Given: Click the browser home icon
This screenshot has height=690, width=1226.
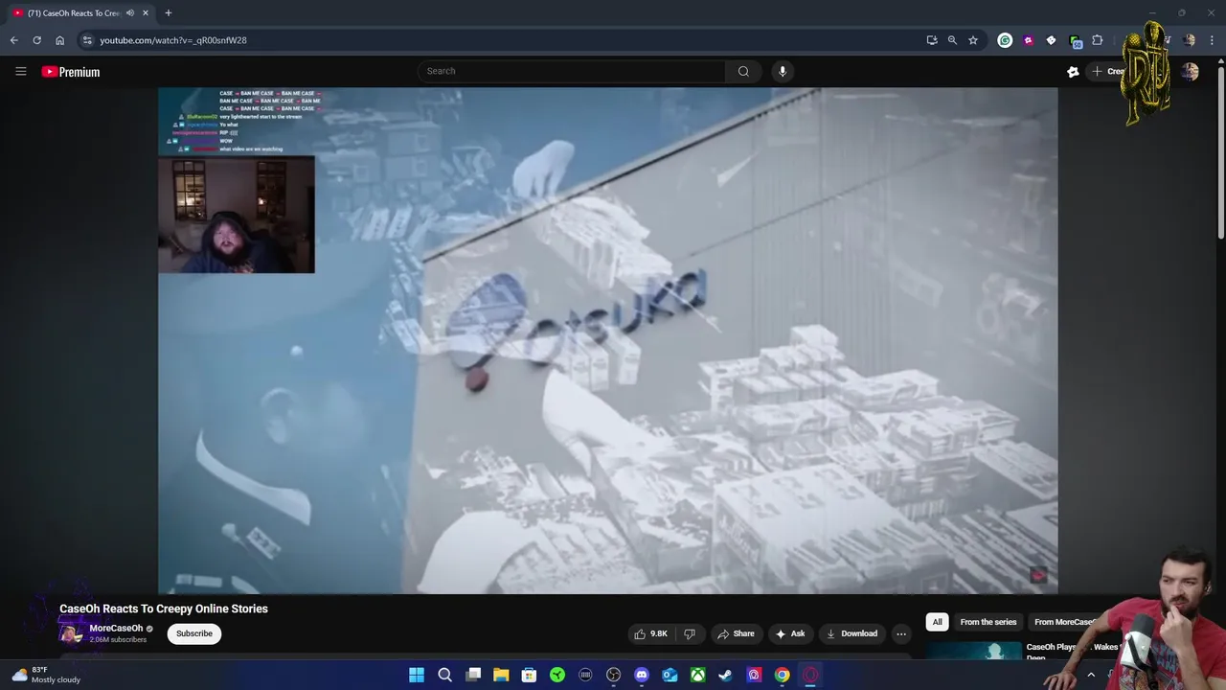Looking at the screenshot, I should pyautogui.click(x=59, y=40).
